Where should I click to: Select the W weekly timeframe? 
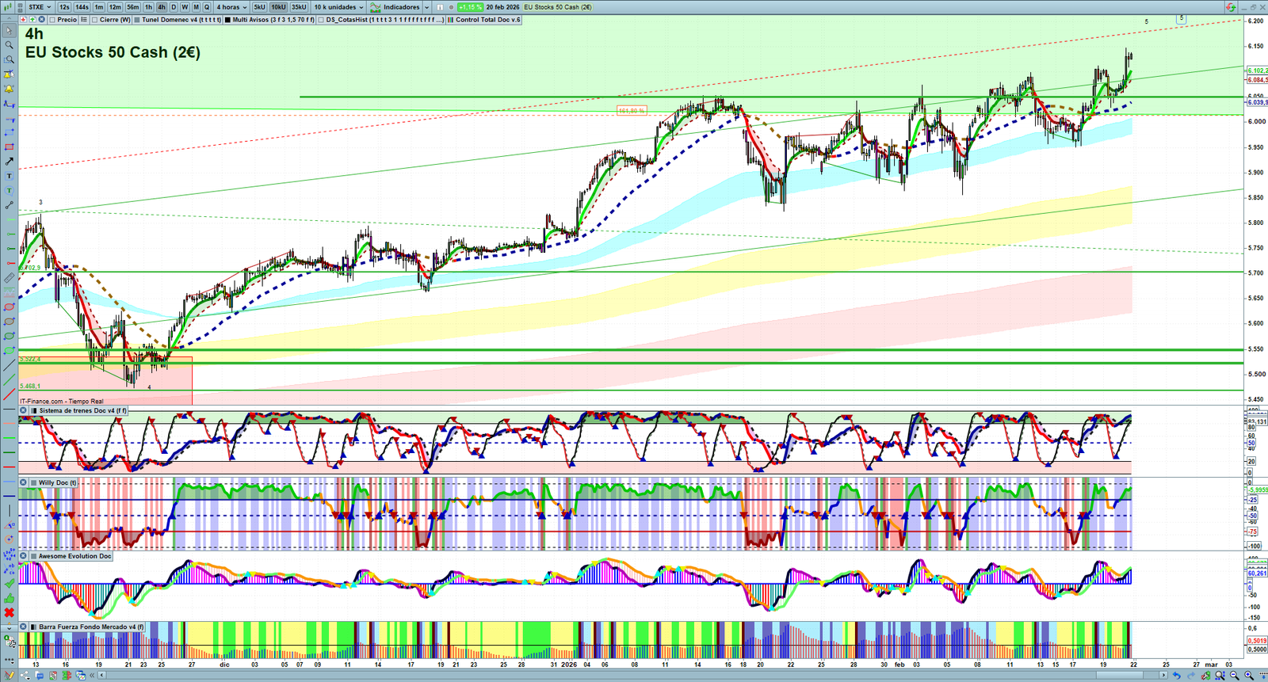click(185, 7)
